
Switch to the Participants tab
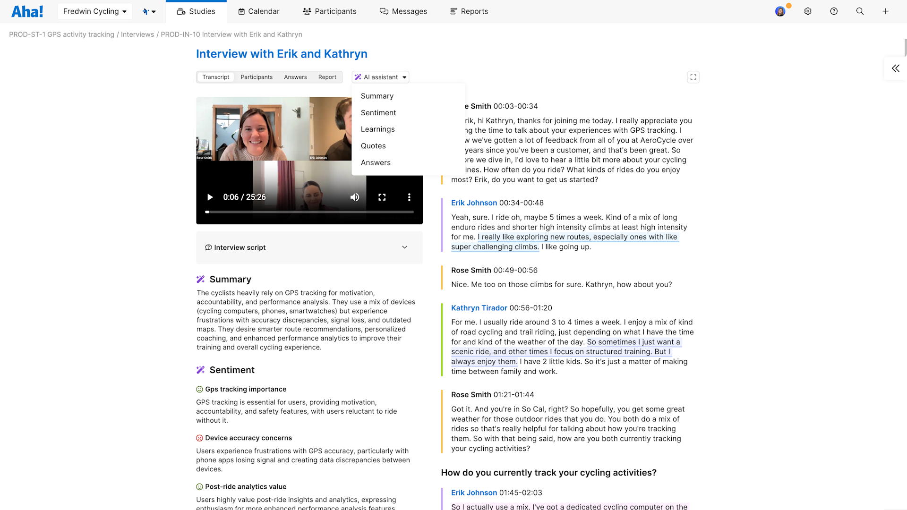point(257,77)
